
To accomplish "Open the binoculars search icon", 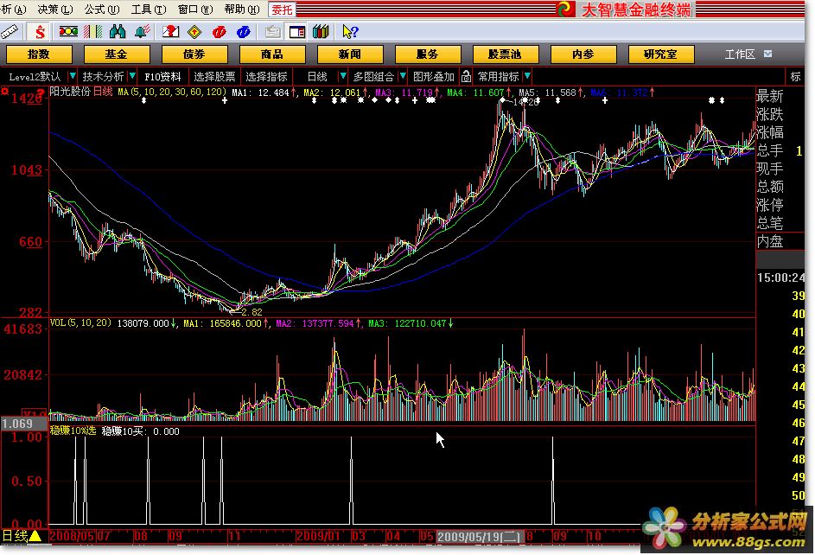I will (118, 32).
